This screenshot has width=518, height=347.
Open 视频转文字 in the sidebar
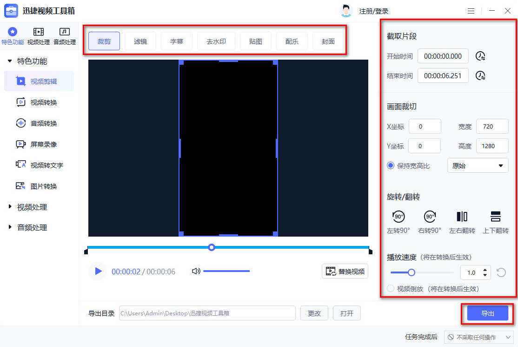(x=39, y=165)
